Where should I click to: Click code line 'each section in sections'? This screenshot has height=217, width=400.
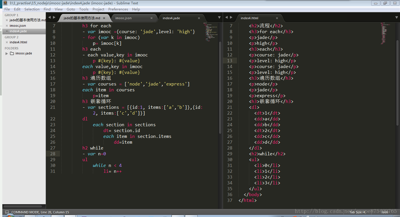point(124,125)
